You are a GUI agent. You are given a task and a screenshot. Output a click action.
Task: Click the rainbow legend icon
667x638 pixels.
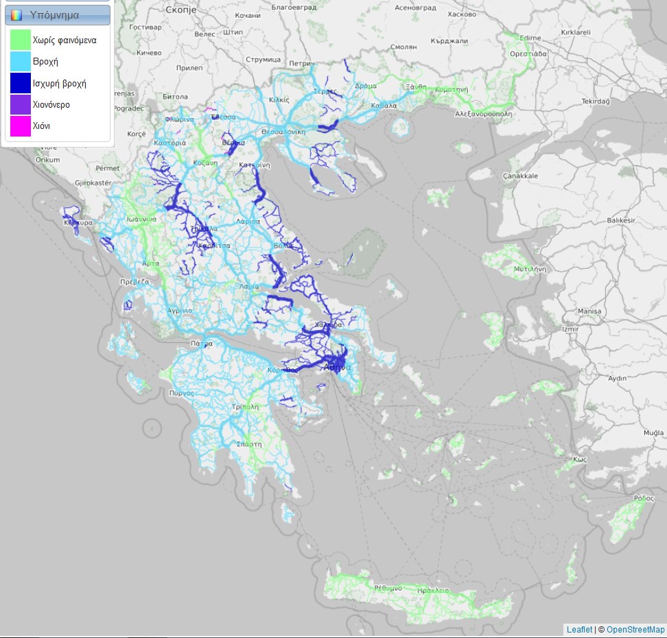tap(16, 15)
